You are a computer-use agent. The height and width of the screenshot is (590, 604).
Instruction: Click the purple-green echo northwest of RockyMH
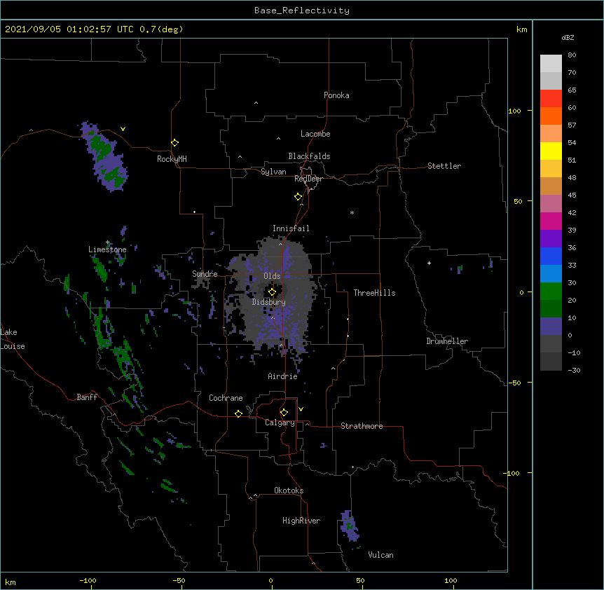coord(105,158)
